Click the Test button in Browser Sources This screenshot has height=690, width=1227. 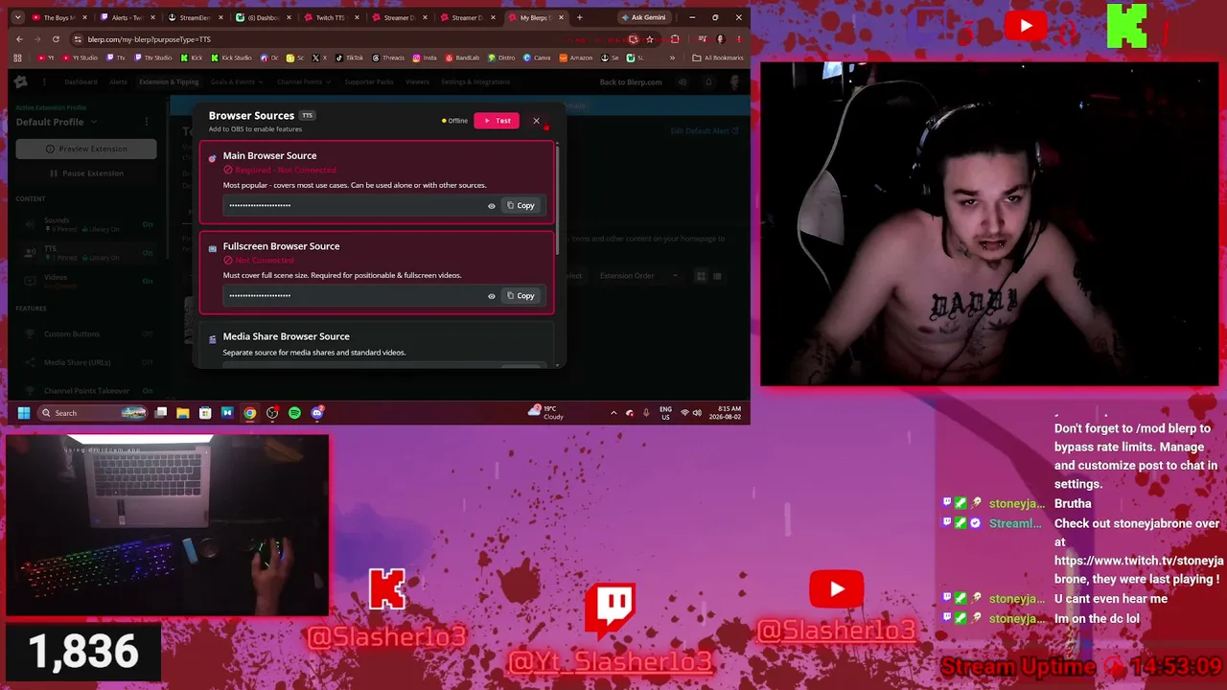point(497,121)
